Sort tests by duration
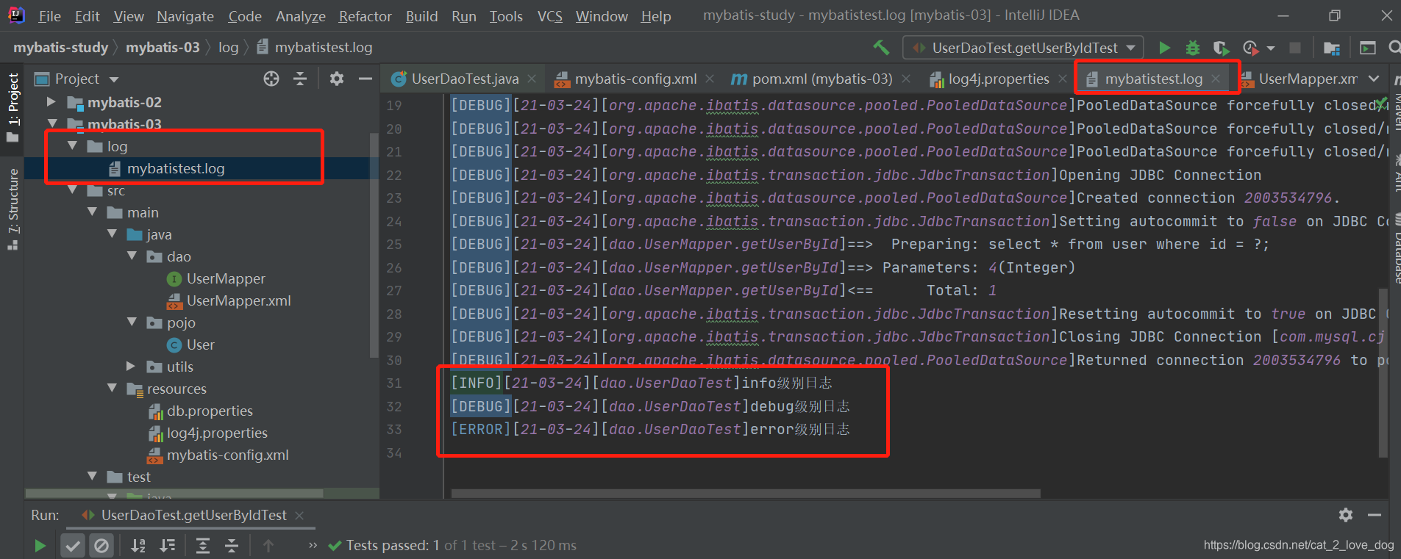The height and width of the screenshot is (559, 1401). 168,546
